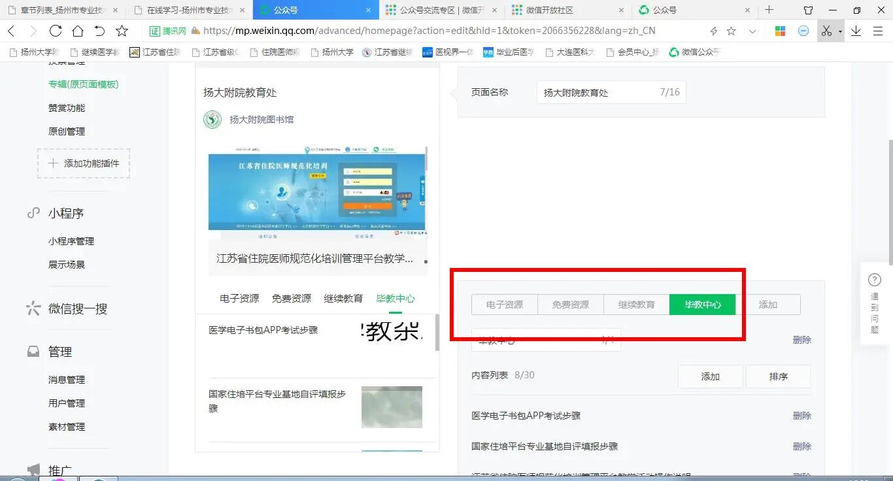This screenshot has width=893, height=481.
Task: Select green 毕教中心 tab in the phone preview
Action: point(396,299)
